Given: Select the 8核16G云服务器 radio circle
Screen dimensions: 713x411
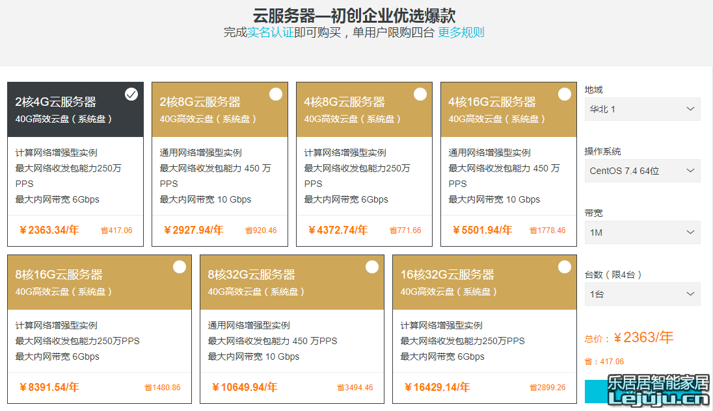Looking at the screenshot, I should click(179, 267).
